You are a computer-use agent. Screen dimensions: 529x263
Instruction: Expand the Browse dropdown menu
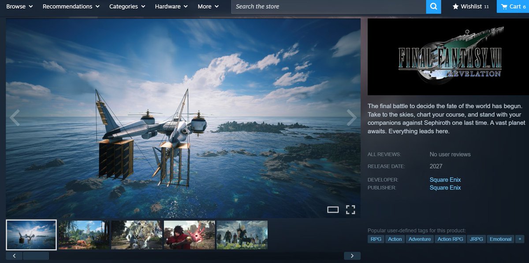tap(19, 7)
